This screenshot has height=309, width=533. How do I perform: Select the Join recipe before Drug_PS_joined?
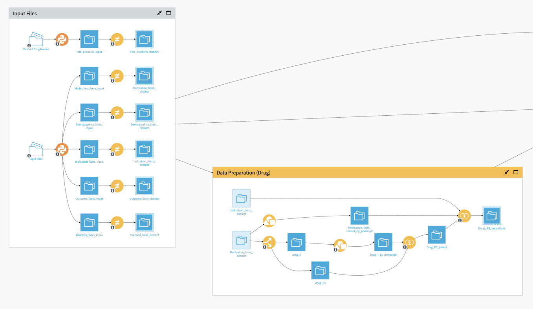pyautogui.click(x=409, y=242)
